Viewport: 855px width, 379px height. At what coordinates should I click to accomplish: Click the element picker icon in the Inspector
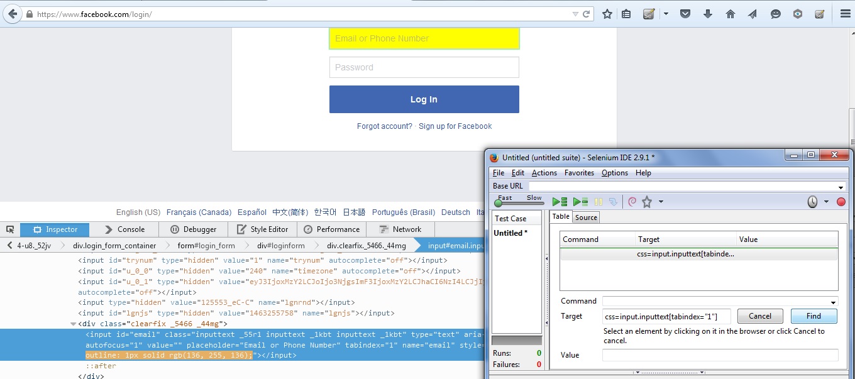[9, 229]
